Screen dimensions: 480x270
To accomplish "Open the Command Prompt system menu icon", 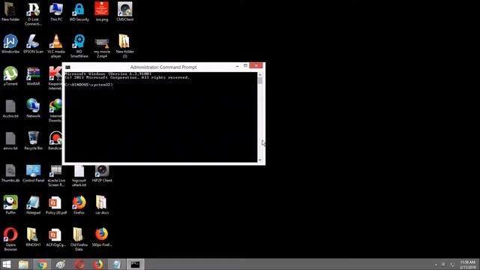I will click(x=67, y=67).
